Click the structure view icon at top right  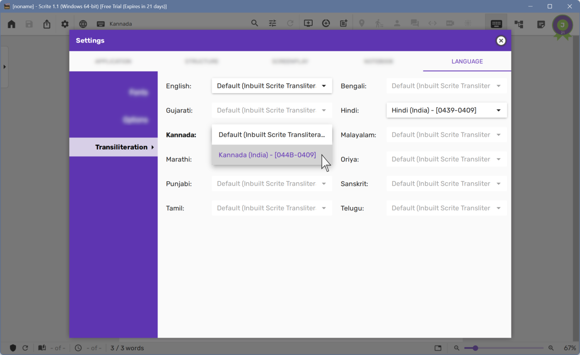point(519,23)
